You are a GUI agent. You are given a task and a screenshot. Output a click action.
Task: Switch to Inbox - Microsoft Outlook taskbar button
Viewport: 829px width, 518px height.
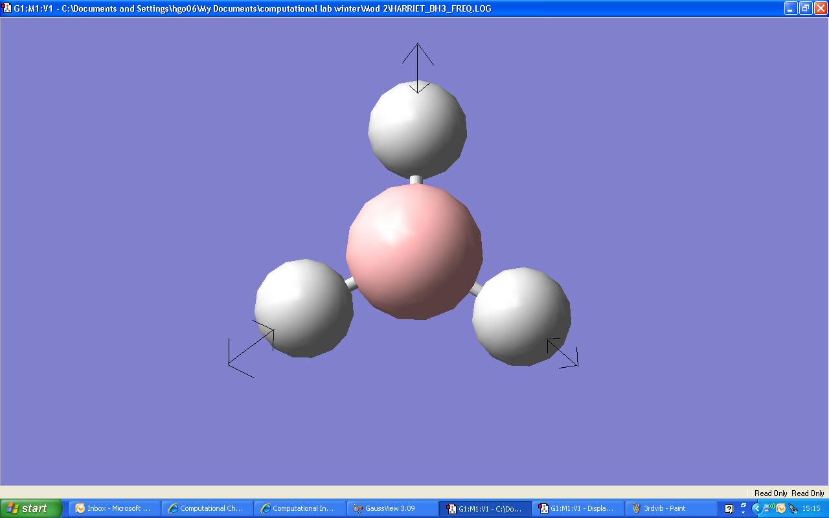[x=114, y=508]
